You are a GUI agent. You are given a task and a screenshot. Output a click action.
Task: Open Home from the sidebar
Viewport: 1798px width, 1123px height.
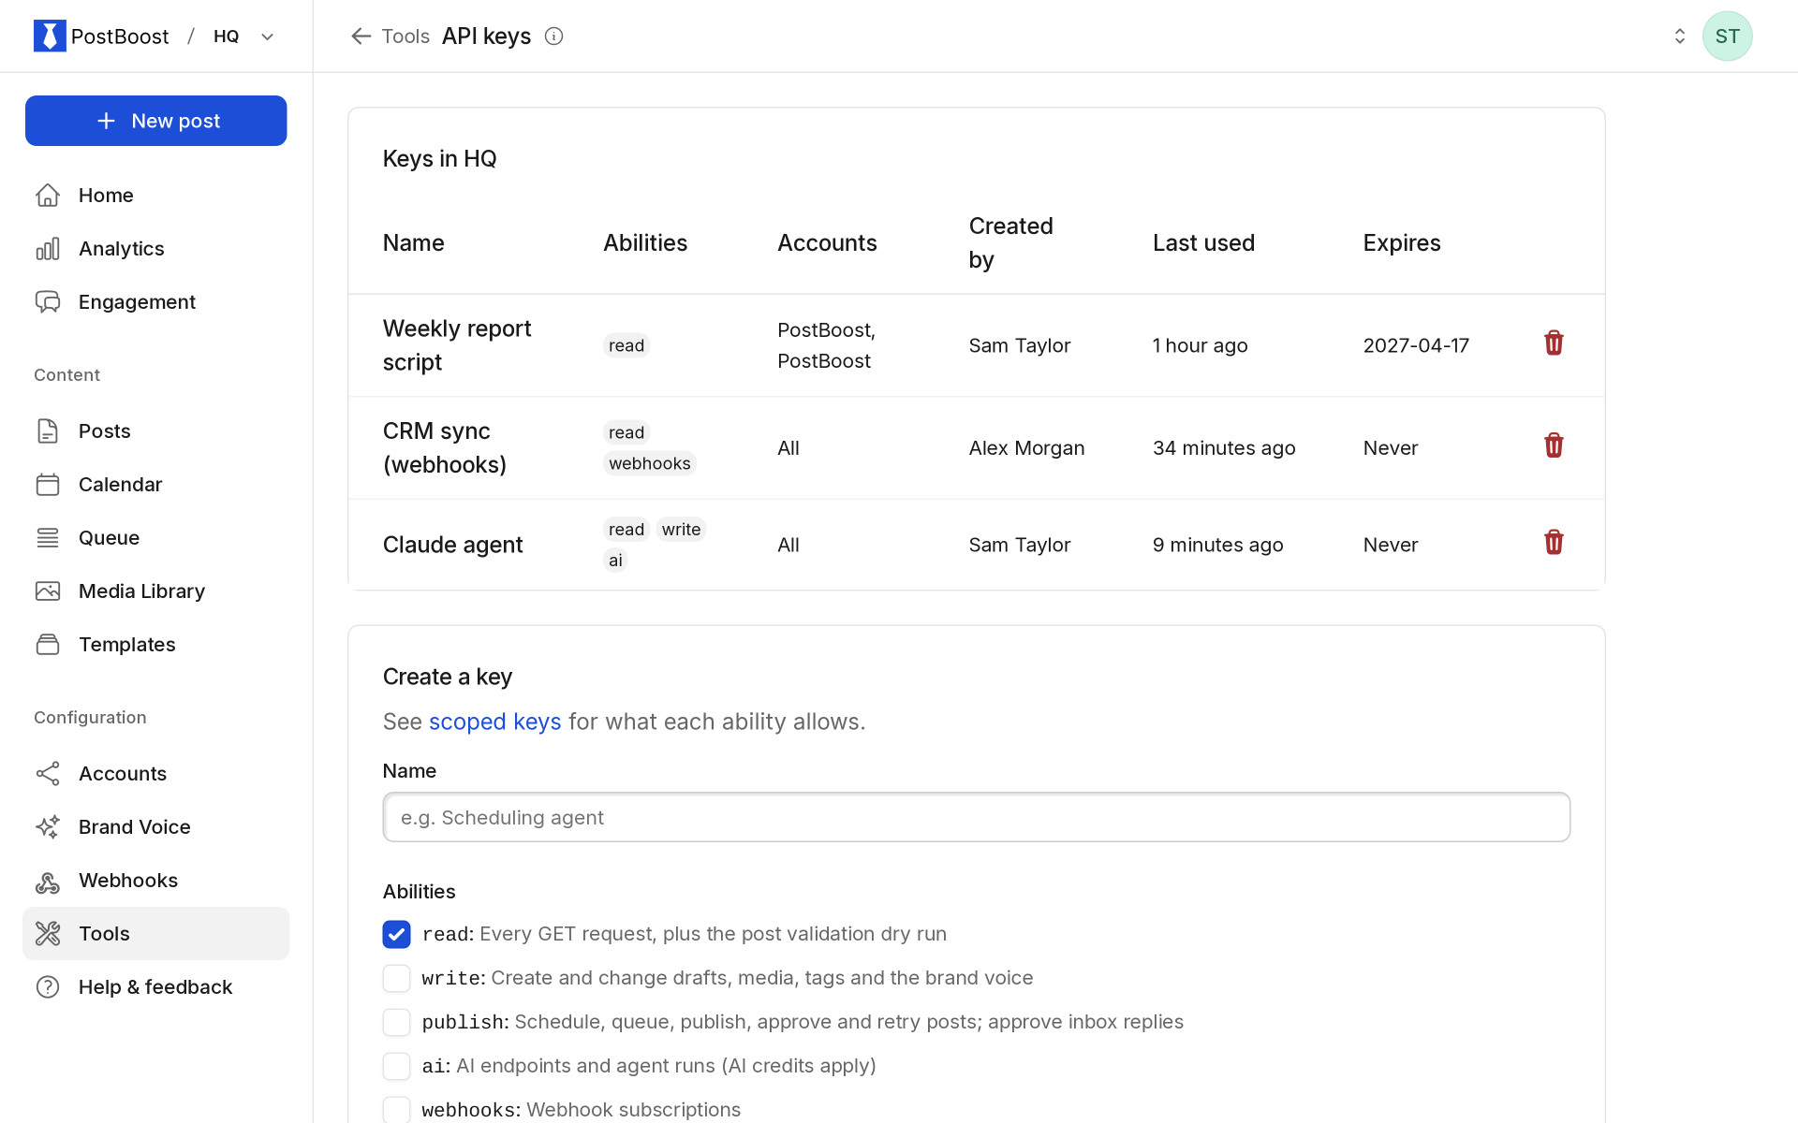click(x=156, y=195)
